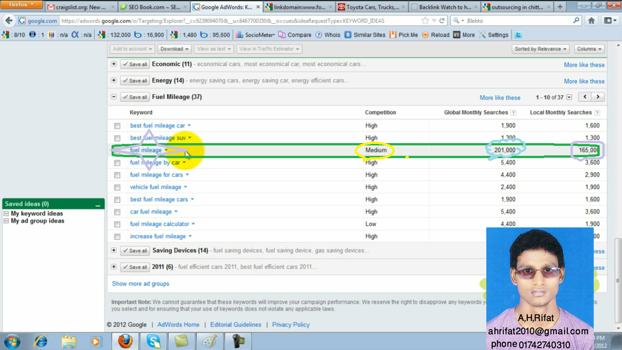Collapse the Fuel Mileage (37) ad group
Screen dimensions: 622x350
pyautogui.click(x=114, y=97)
